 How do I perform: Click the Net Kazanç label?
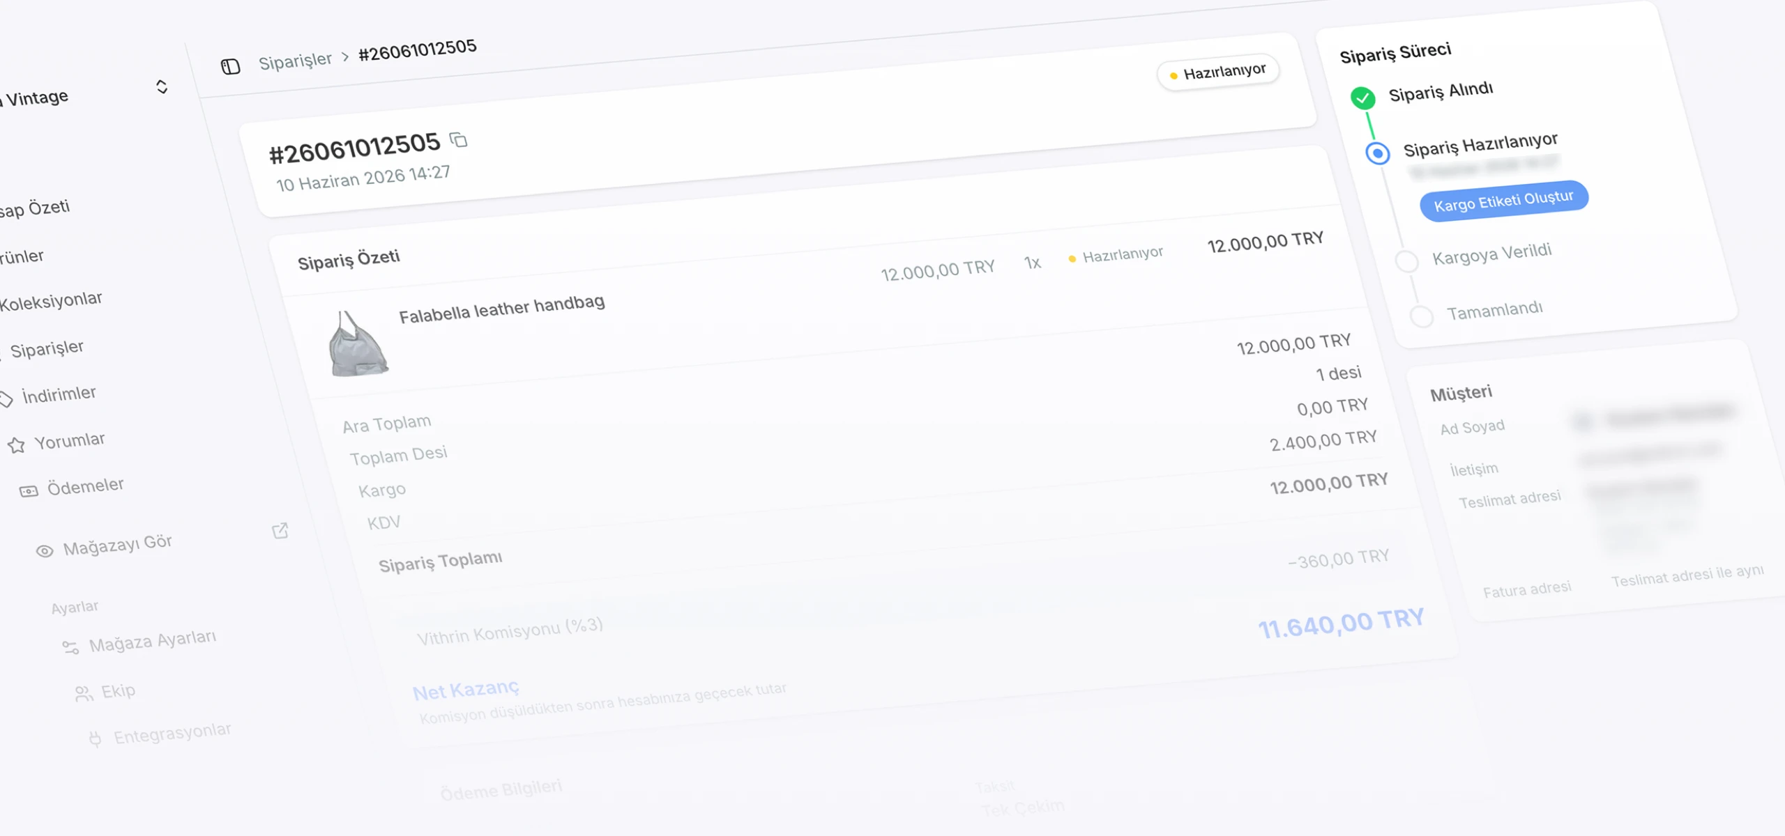466,690
